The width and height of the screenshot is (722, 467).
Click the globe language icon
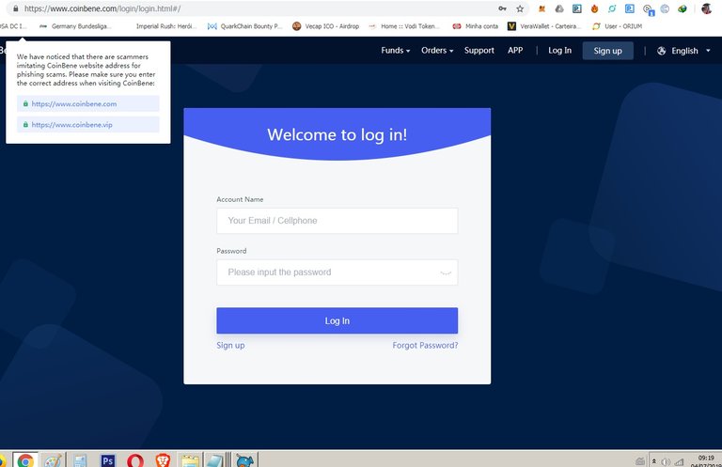(661, 51)
